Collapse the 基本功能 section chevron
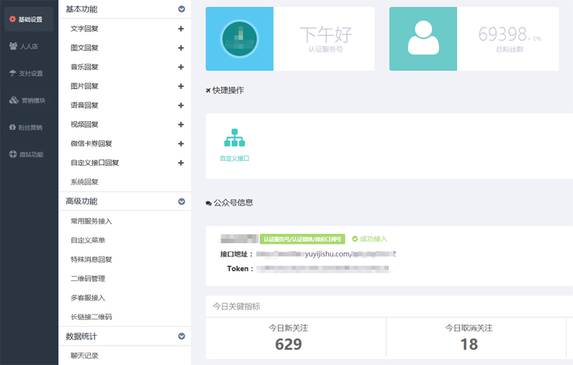Viewport: 573px width, 365px height. (181, 9)
